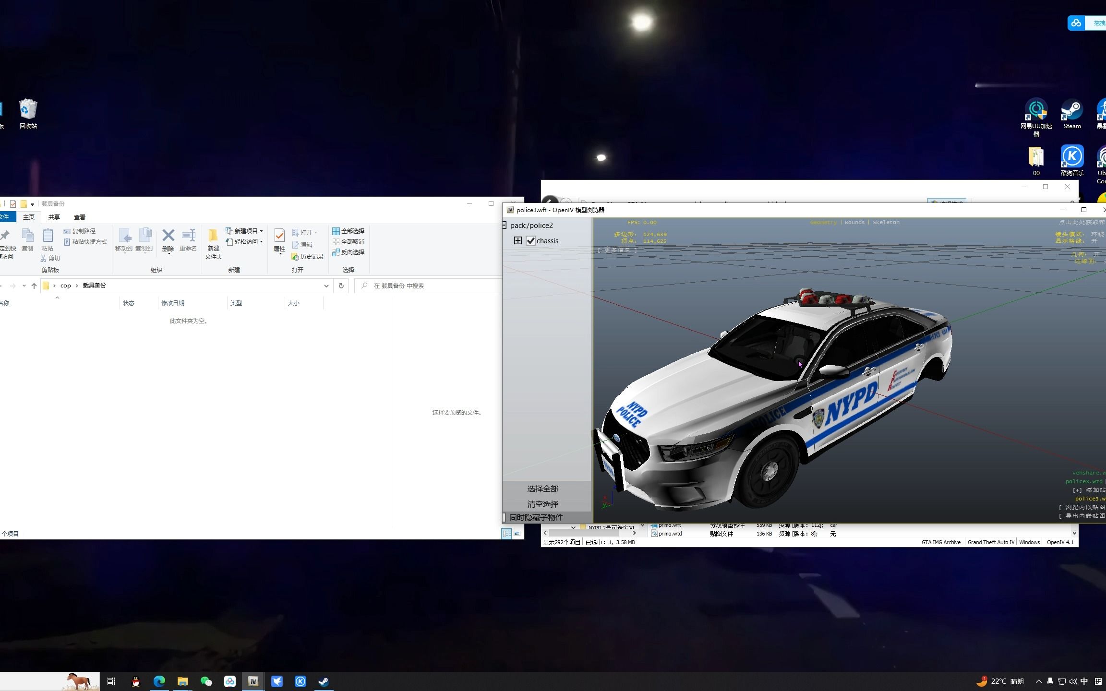Open the 共享 ribbon tab

[54, 217]
